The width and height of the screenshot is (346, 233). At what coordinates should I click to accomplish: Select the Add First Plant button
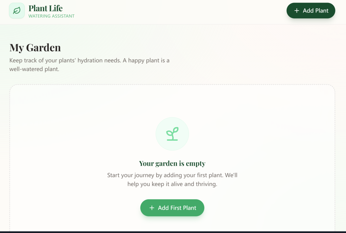[x=172, y=208]
